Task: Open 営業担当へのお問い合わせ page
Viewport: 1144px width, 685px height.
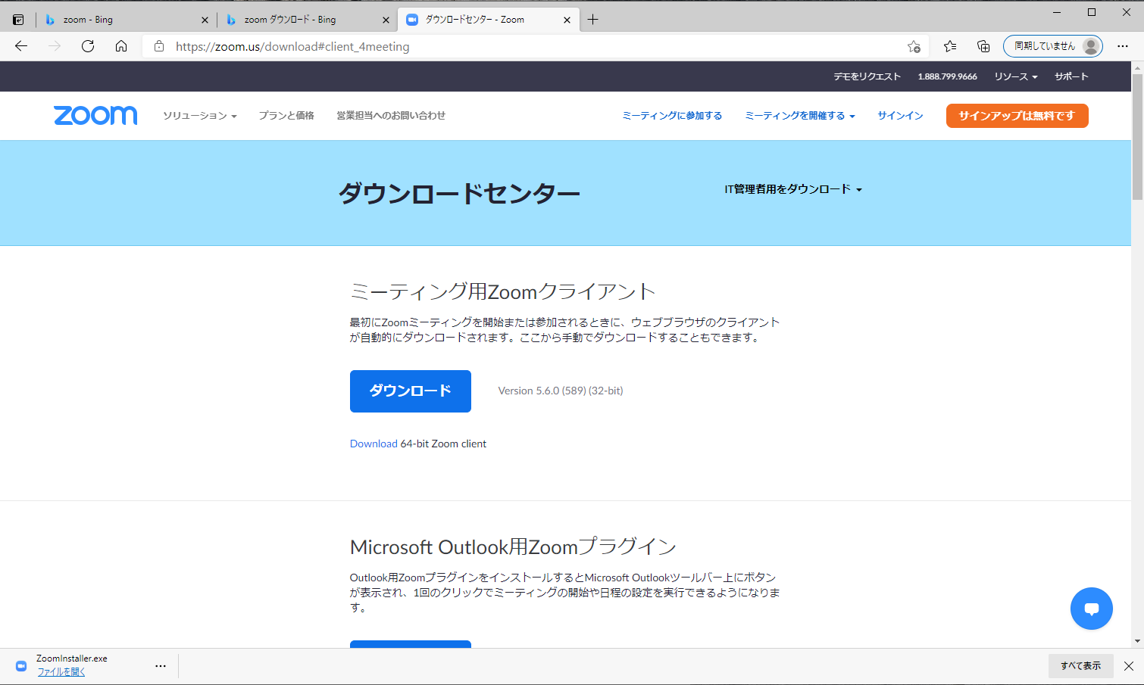Action: [x=391, y=116]
